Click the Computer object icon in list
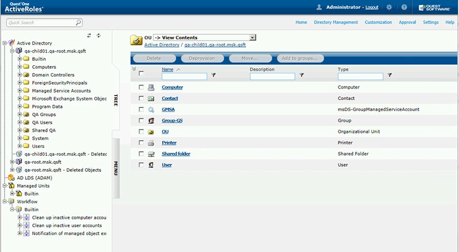 (x=151, y=87)
